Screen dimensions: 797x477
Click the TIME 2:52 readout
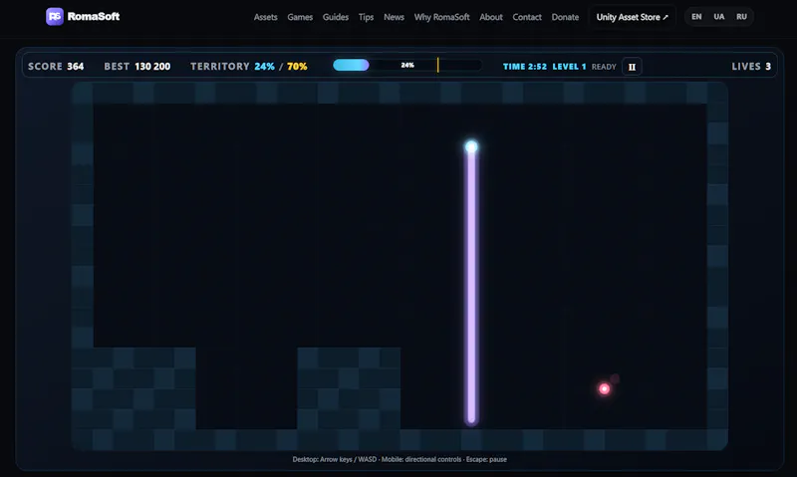(525, 67)
